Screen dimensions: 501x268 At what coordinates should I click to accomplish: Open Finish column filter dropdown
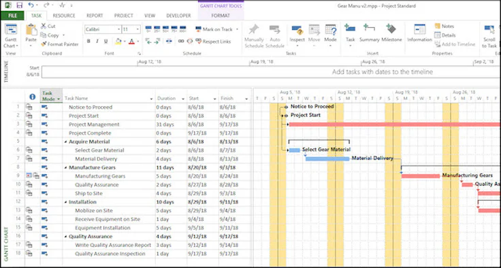(246, 99)
